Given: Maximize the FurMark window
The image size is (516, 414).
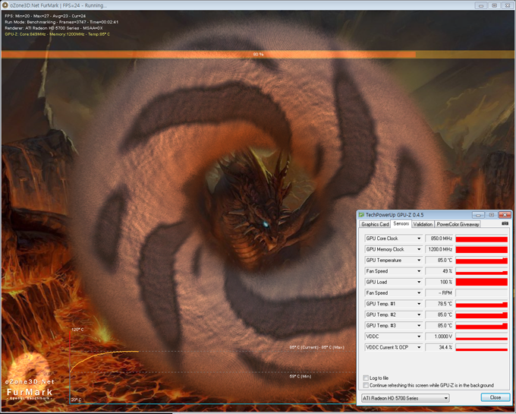Looking at the screenshot, I should coord(494,5).
